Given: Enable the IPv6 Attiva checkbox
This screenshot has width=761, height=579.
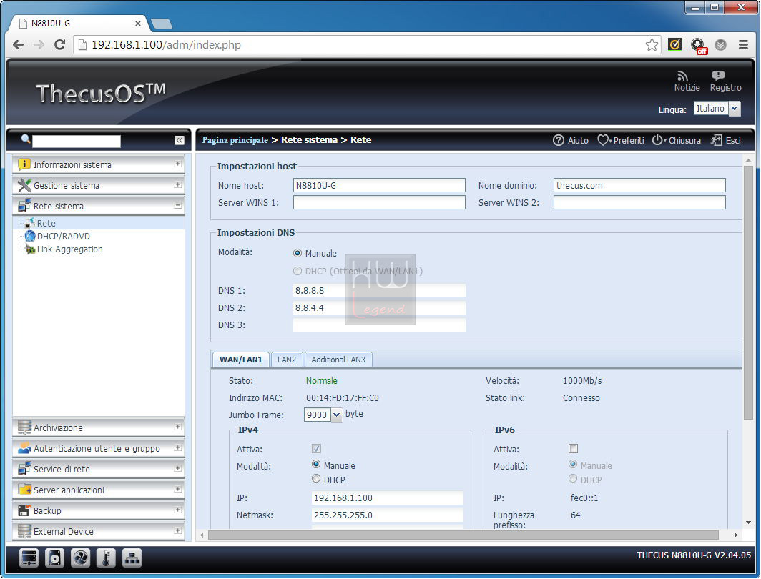Looking at the screenshot, I should coord(573,449).
